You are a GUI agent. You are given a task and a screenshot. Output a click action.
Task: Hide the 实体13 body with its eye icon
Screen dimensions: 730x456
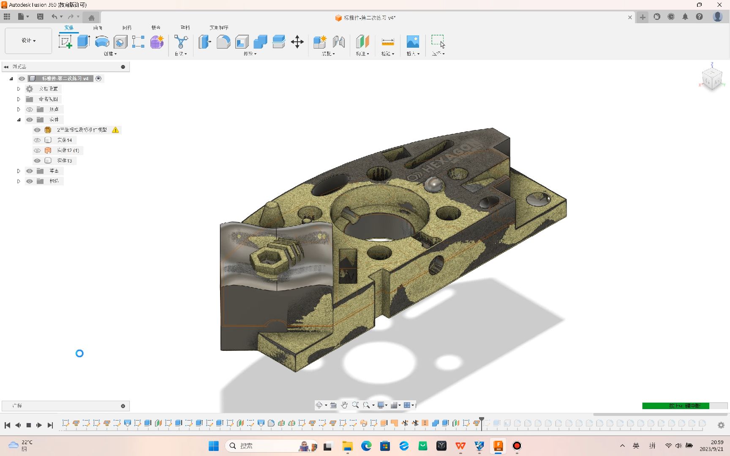point(37,160)
